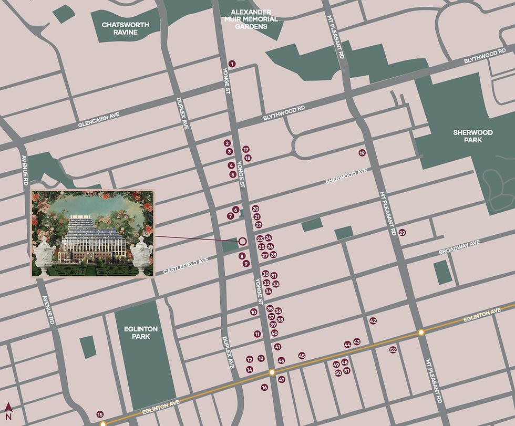
Task: Click transit stop at Mt Pleasant and Eglinton
Action: tap(421, 333)
